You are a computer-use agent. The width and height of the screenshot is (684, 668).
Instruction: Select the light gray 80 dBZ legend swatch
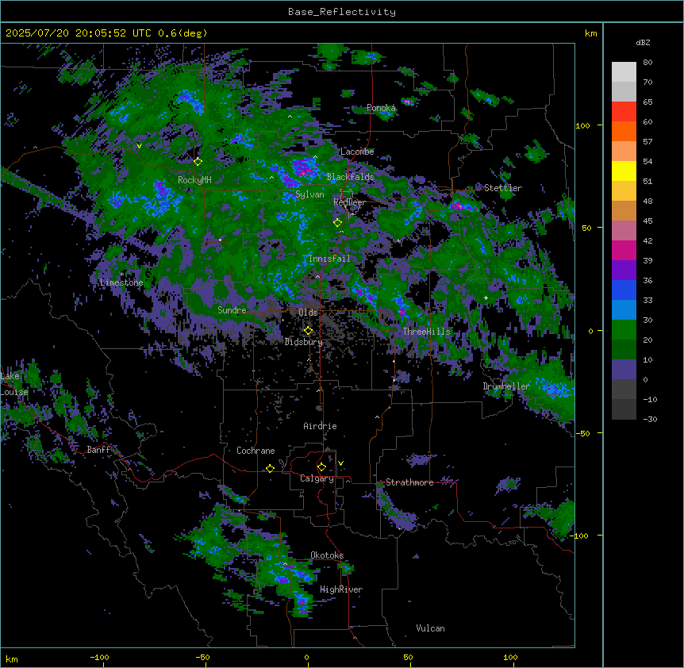[x=624, y=72]
